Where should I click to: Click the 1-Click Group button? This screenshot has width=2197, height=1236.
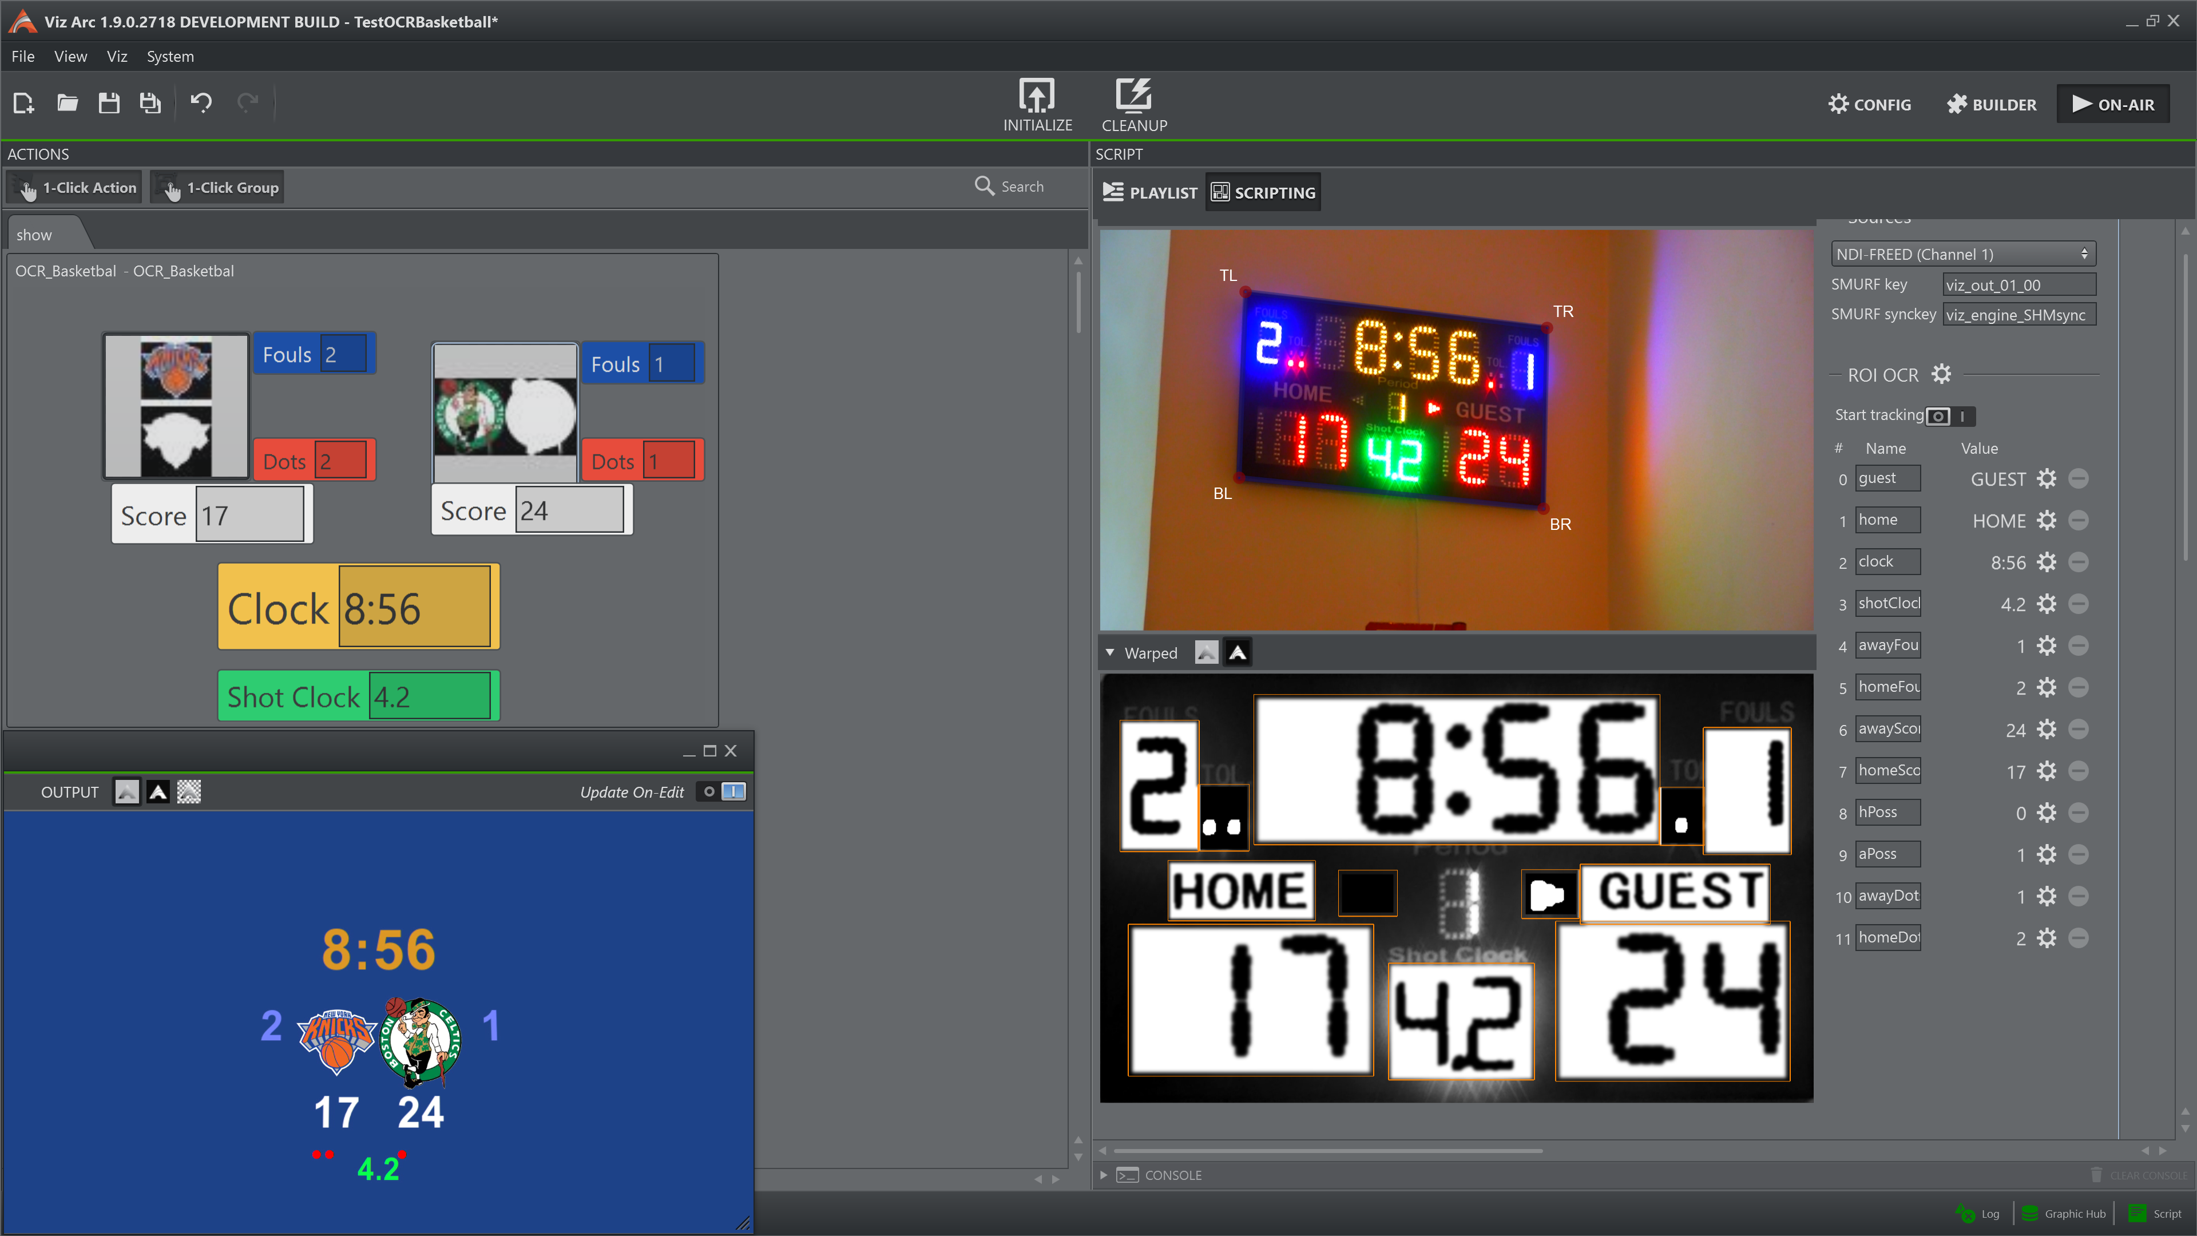pyautogui.click(x=217, y=188)
